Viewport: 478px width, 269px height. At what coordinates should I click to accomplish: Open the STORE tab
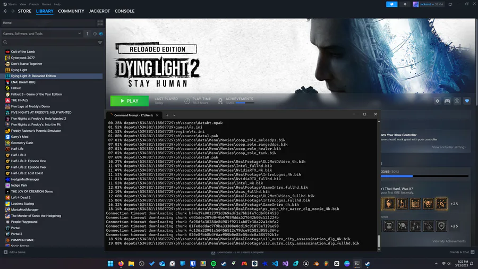pos(24,11)
